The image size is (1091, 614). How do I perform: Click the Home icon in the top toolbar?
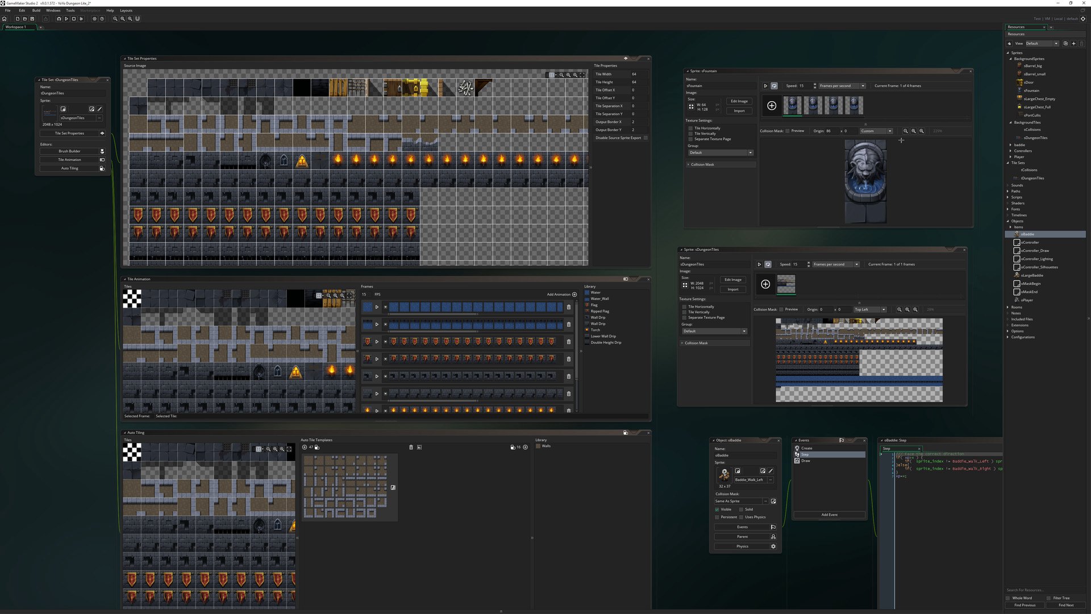(5, 19)
